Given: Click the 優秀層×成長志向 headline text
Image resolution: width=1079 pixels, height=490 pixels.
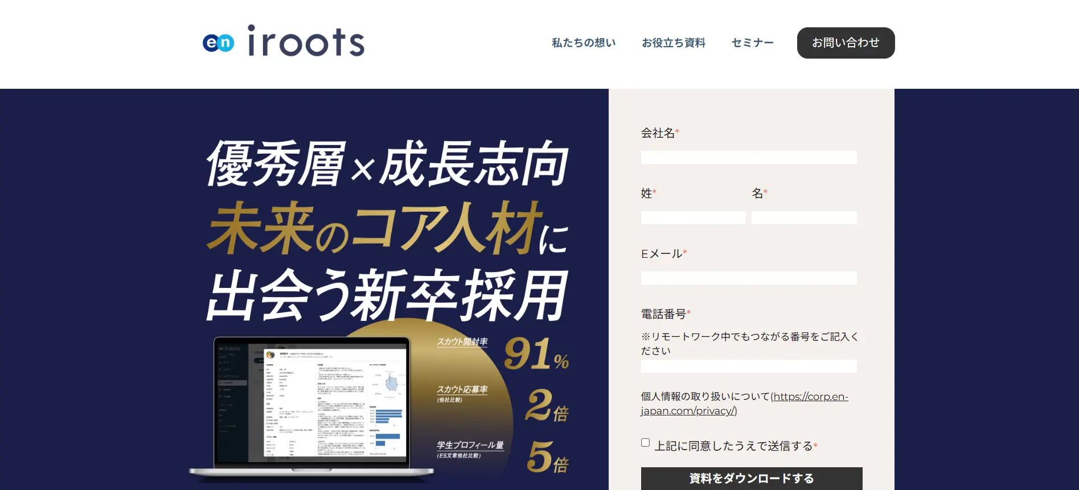Looking at the screenshot, I should [387, 164].
